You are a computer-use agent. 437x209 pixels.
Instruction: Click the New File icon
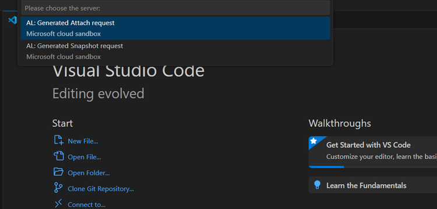click(x=58, y=140)
